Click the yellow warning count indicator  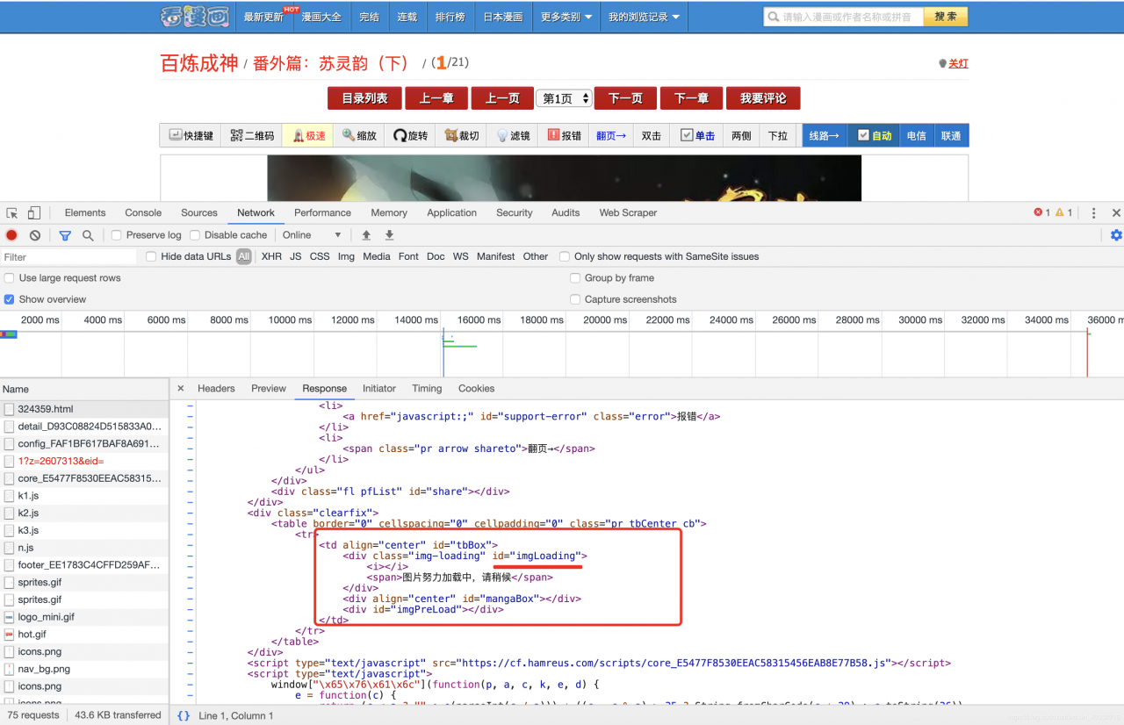click(x=1063, y=212)
